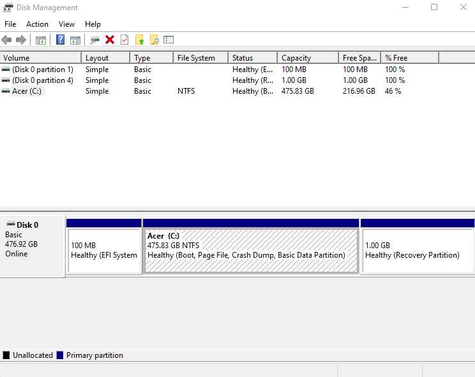Screen dimensions: 475x377
Task: Click the yellow folder with green arrow icon
Action: click(139, 40)
